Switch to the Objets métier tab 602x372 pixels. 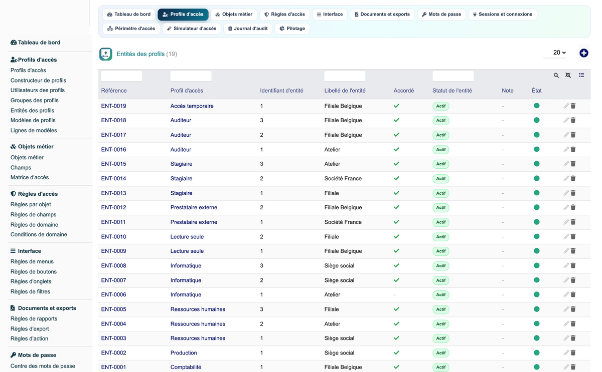pyautogui.click(x=234, y=15)
